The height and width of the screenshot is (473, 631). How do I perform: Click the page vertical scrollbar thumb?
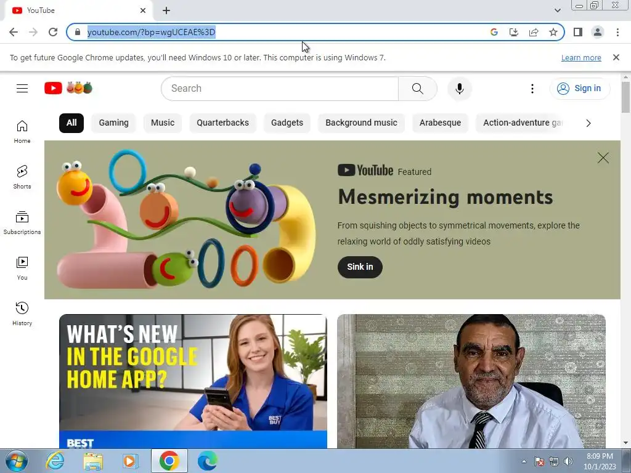(x=625, y=97)
